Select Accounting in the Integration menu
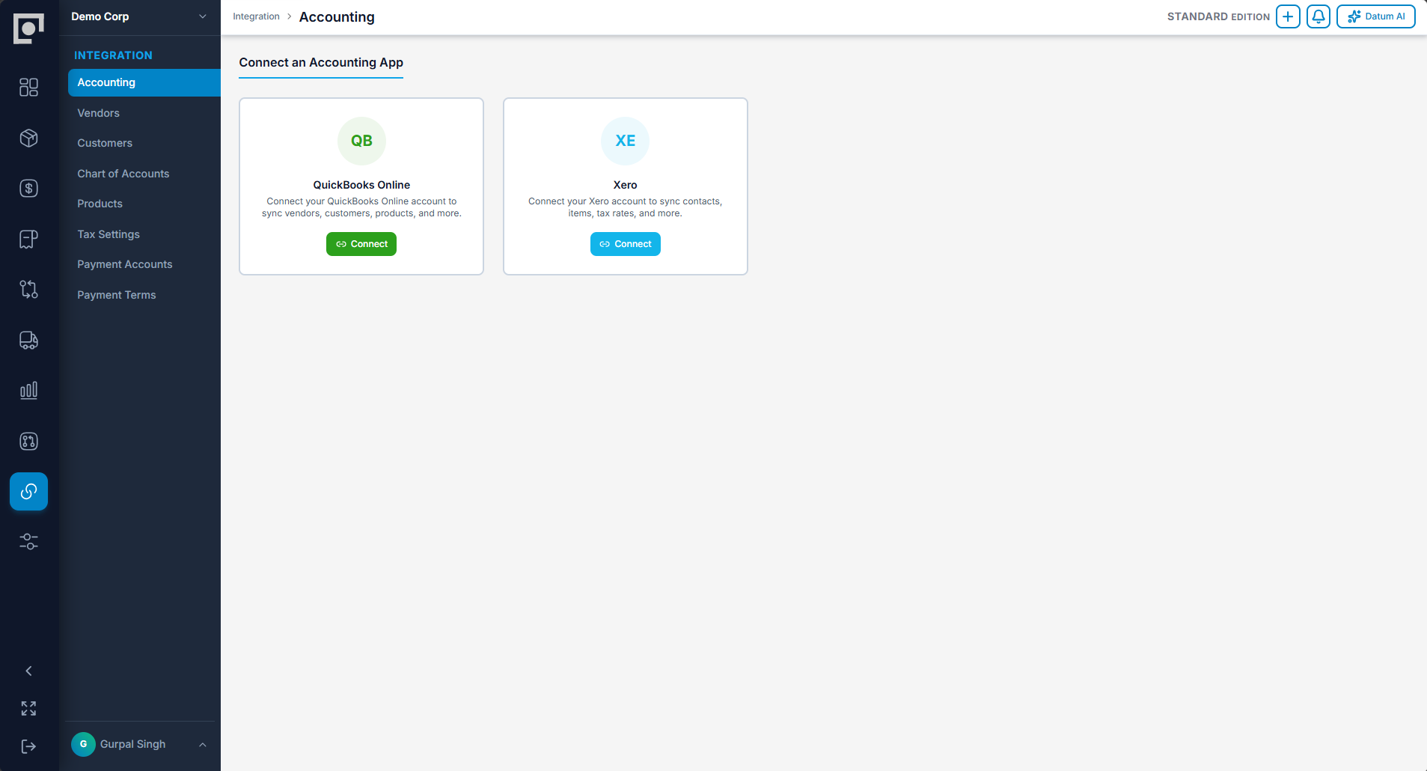This screenshot has height=771, width=1427. (144, 82)
